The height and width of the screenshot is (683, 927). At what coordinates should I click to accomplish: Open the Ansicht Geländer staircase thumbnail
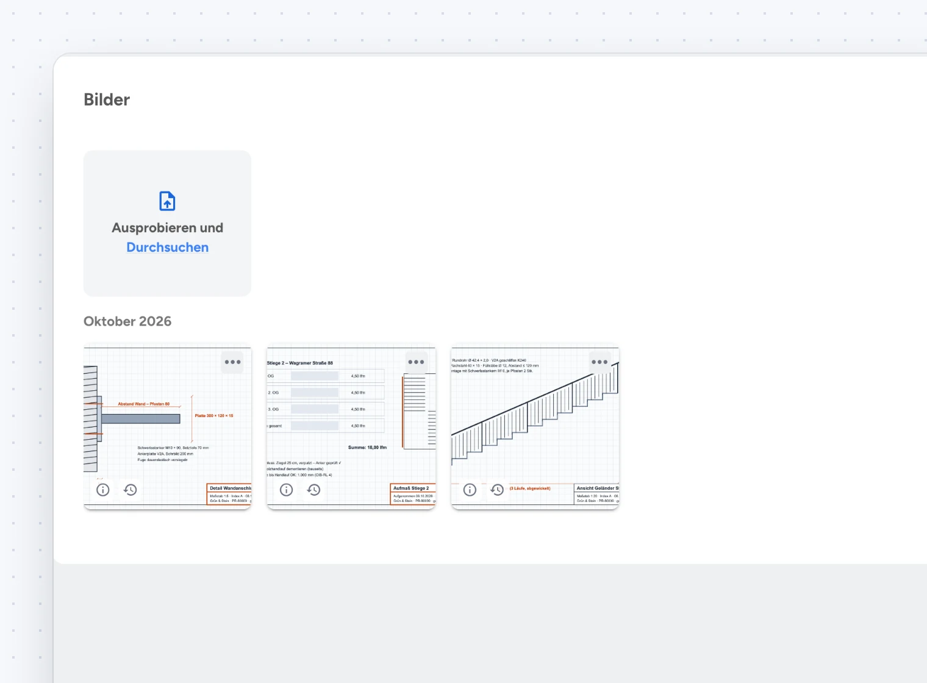point(535,427)
